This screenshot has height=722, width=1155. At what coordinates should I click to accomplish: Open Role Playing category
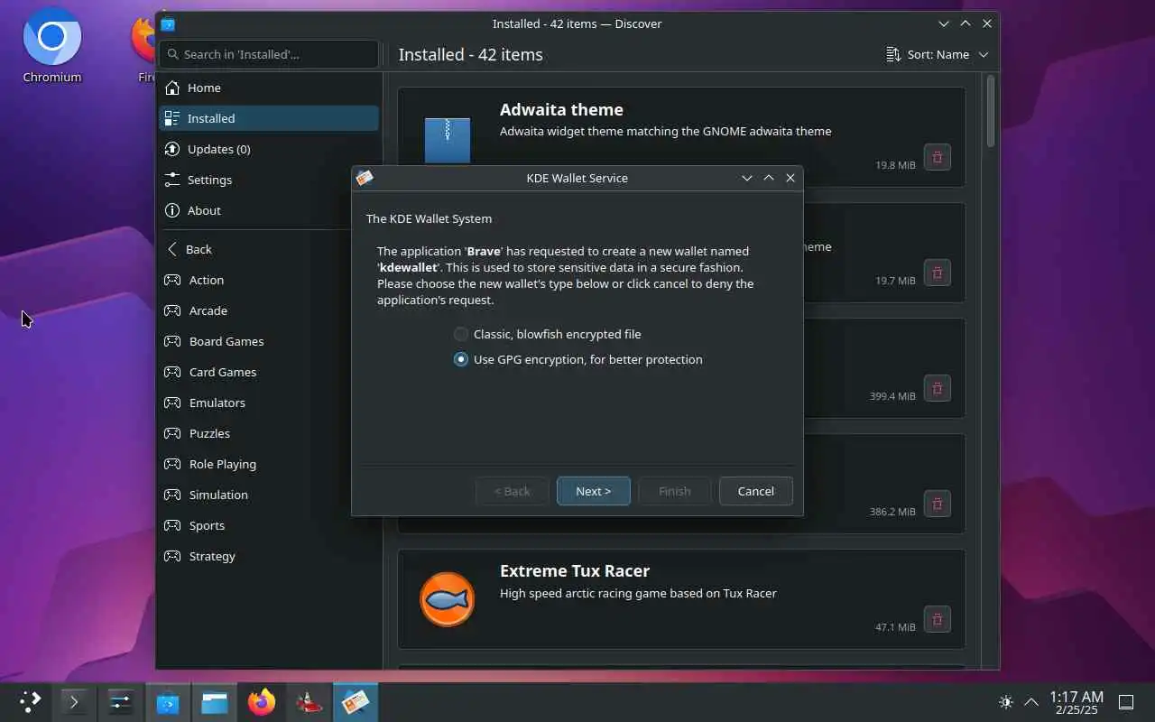click(x=269, y=464)
